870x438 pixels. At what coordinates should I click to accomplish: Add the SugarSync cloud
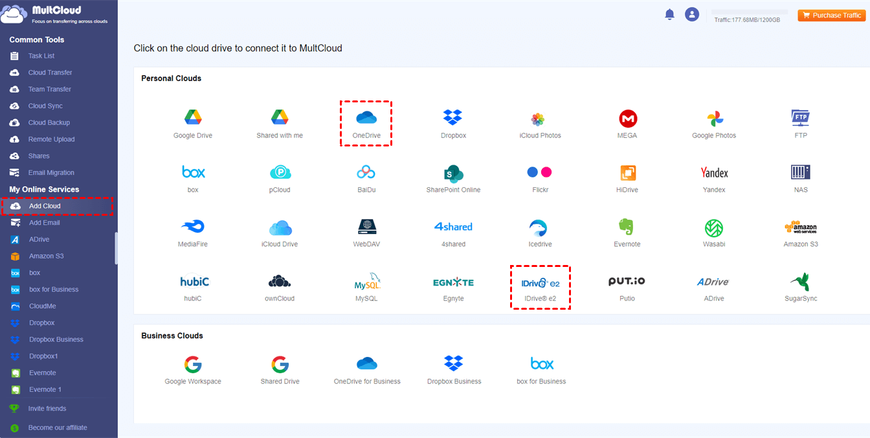(x=801, y=287)
